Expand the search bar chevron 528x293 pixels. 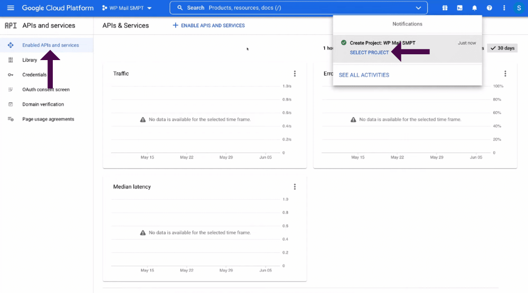pyautogui.click(x=418, y=8)
